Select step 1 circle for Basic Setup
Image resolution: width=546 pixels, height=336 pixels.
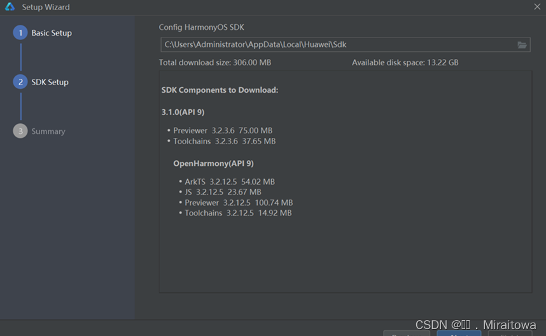pyautogui.click(x=20, y=32)
